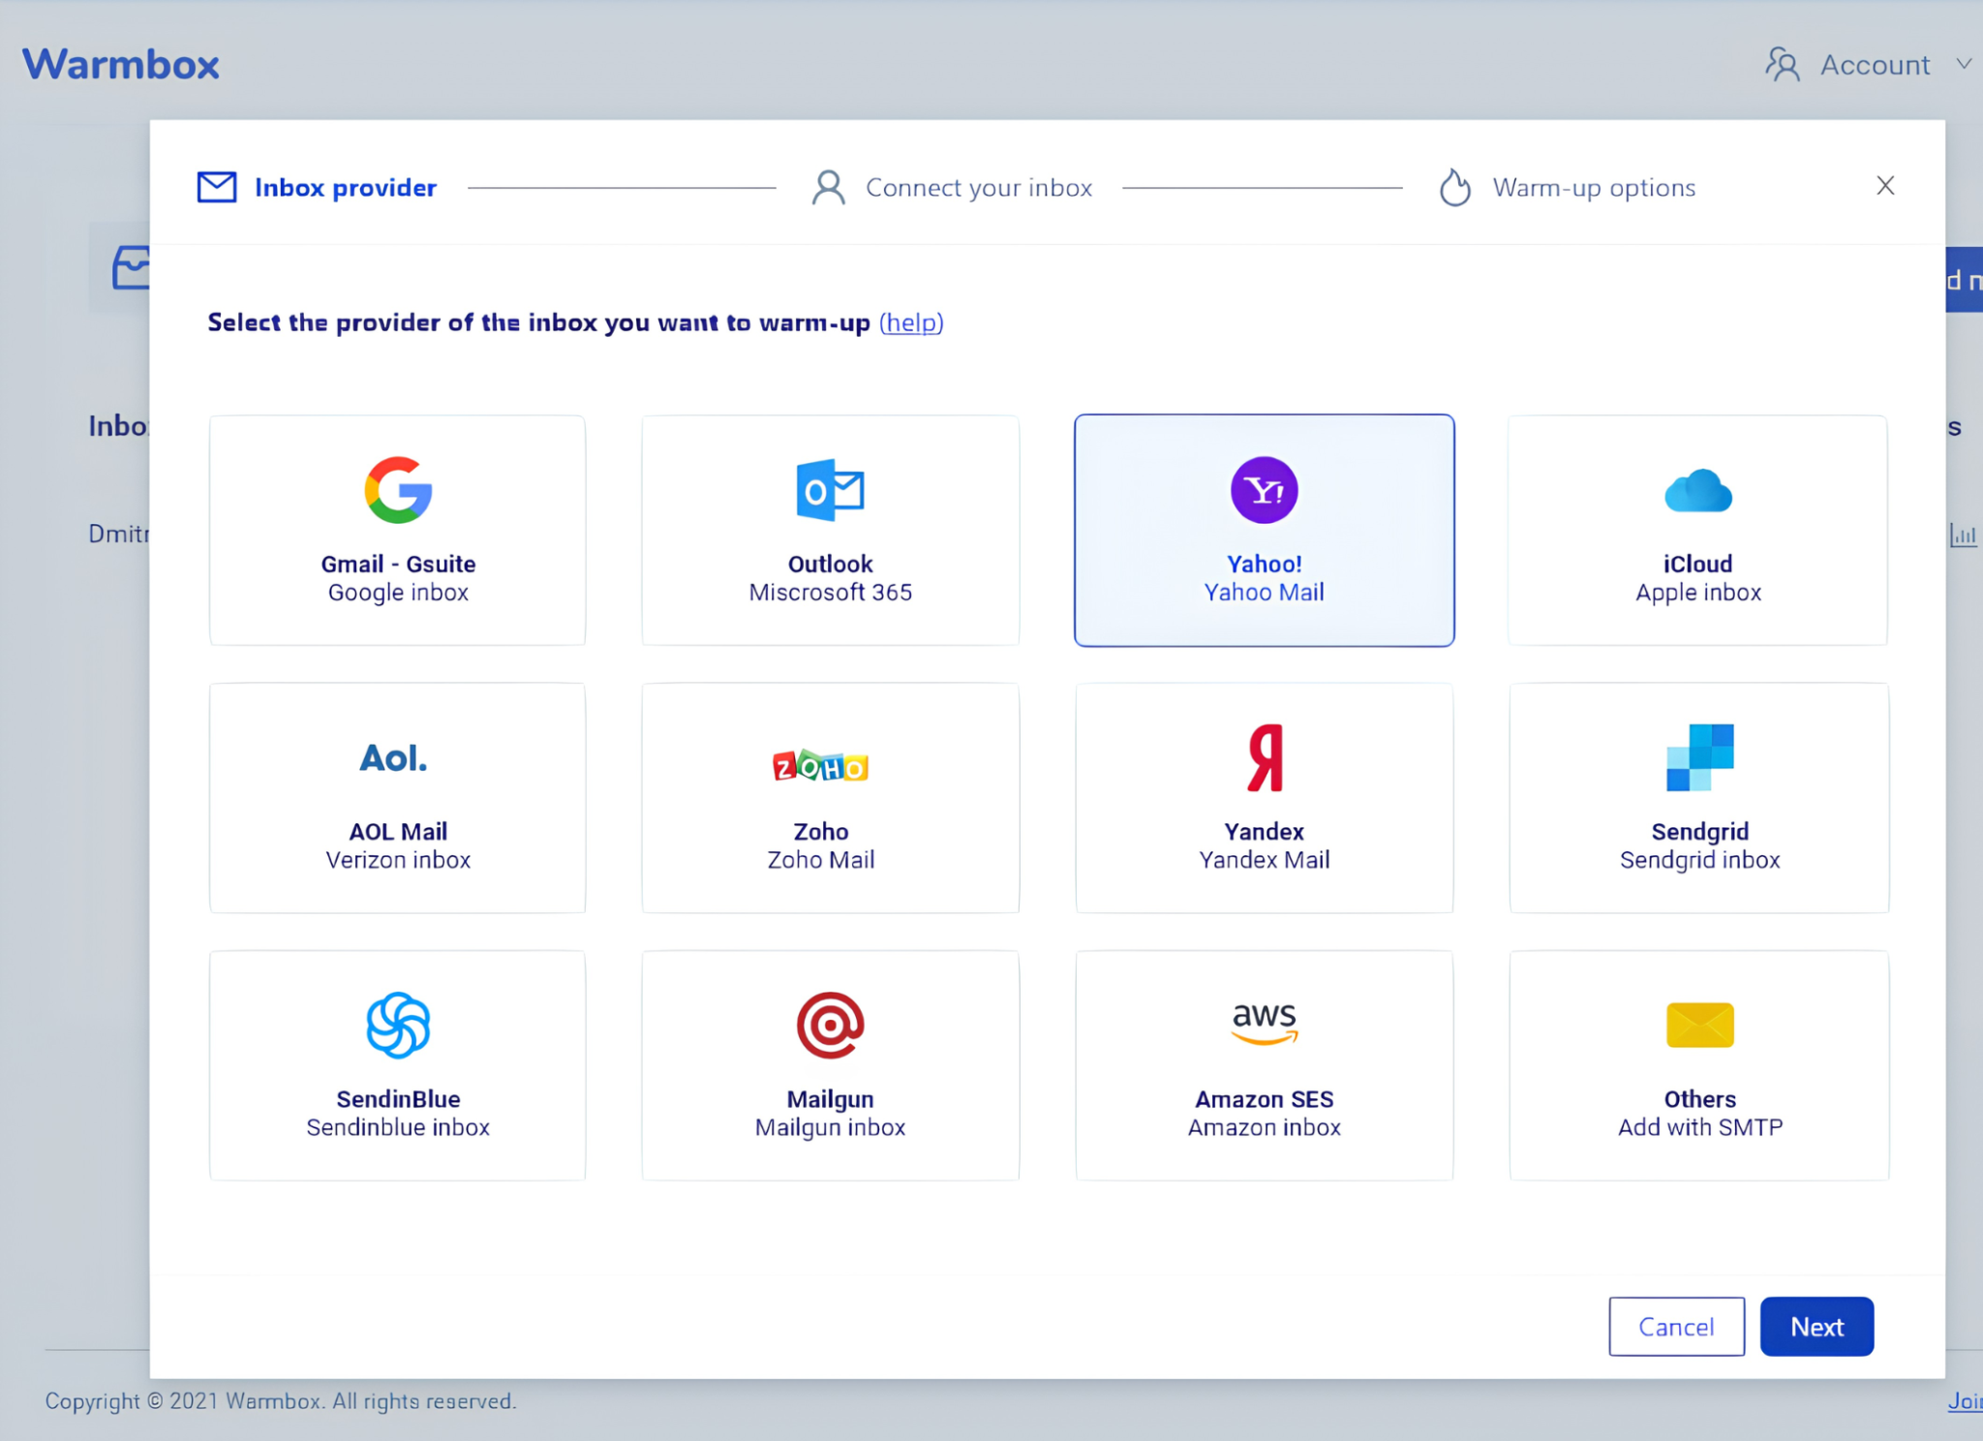Choose the Miscrosoft 365 card subtitle
The height and width of the screenshot is (1441, 1983).
(x=830, y=593)
